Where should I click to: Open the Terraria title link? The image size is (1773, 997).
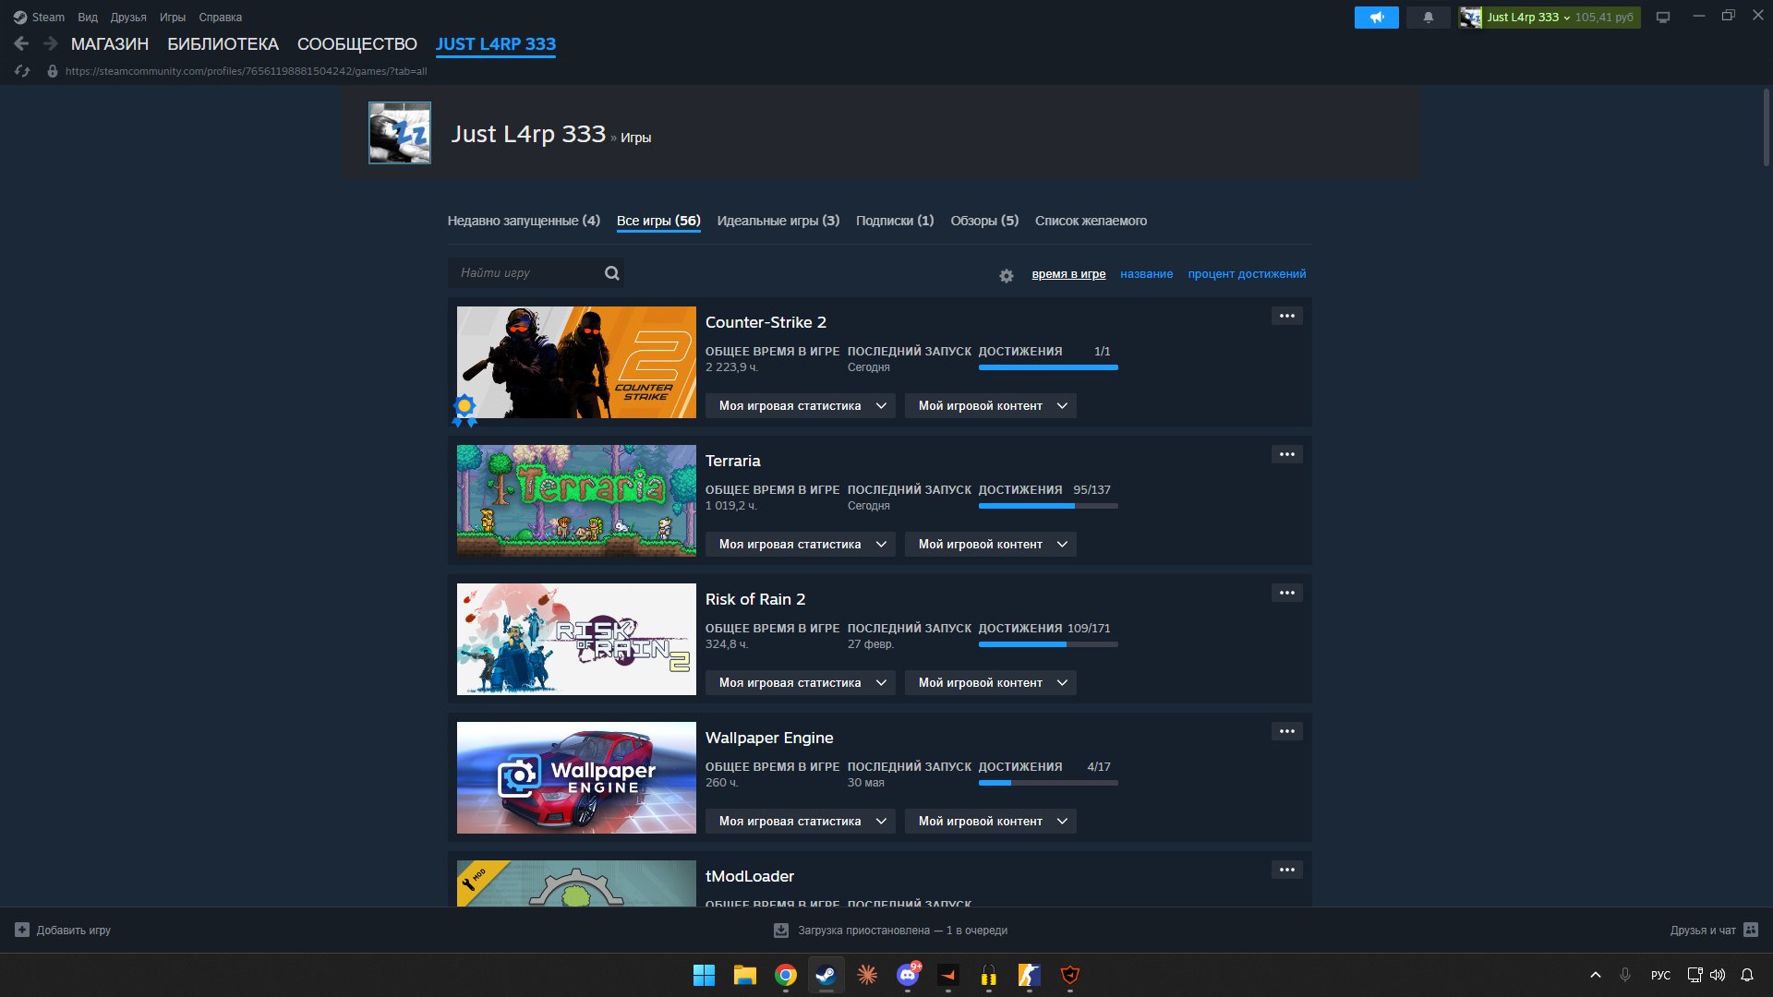coord(733,461)
